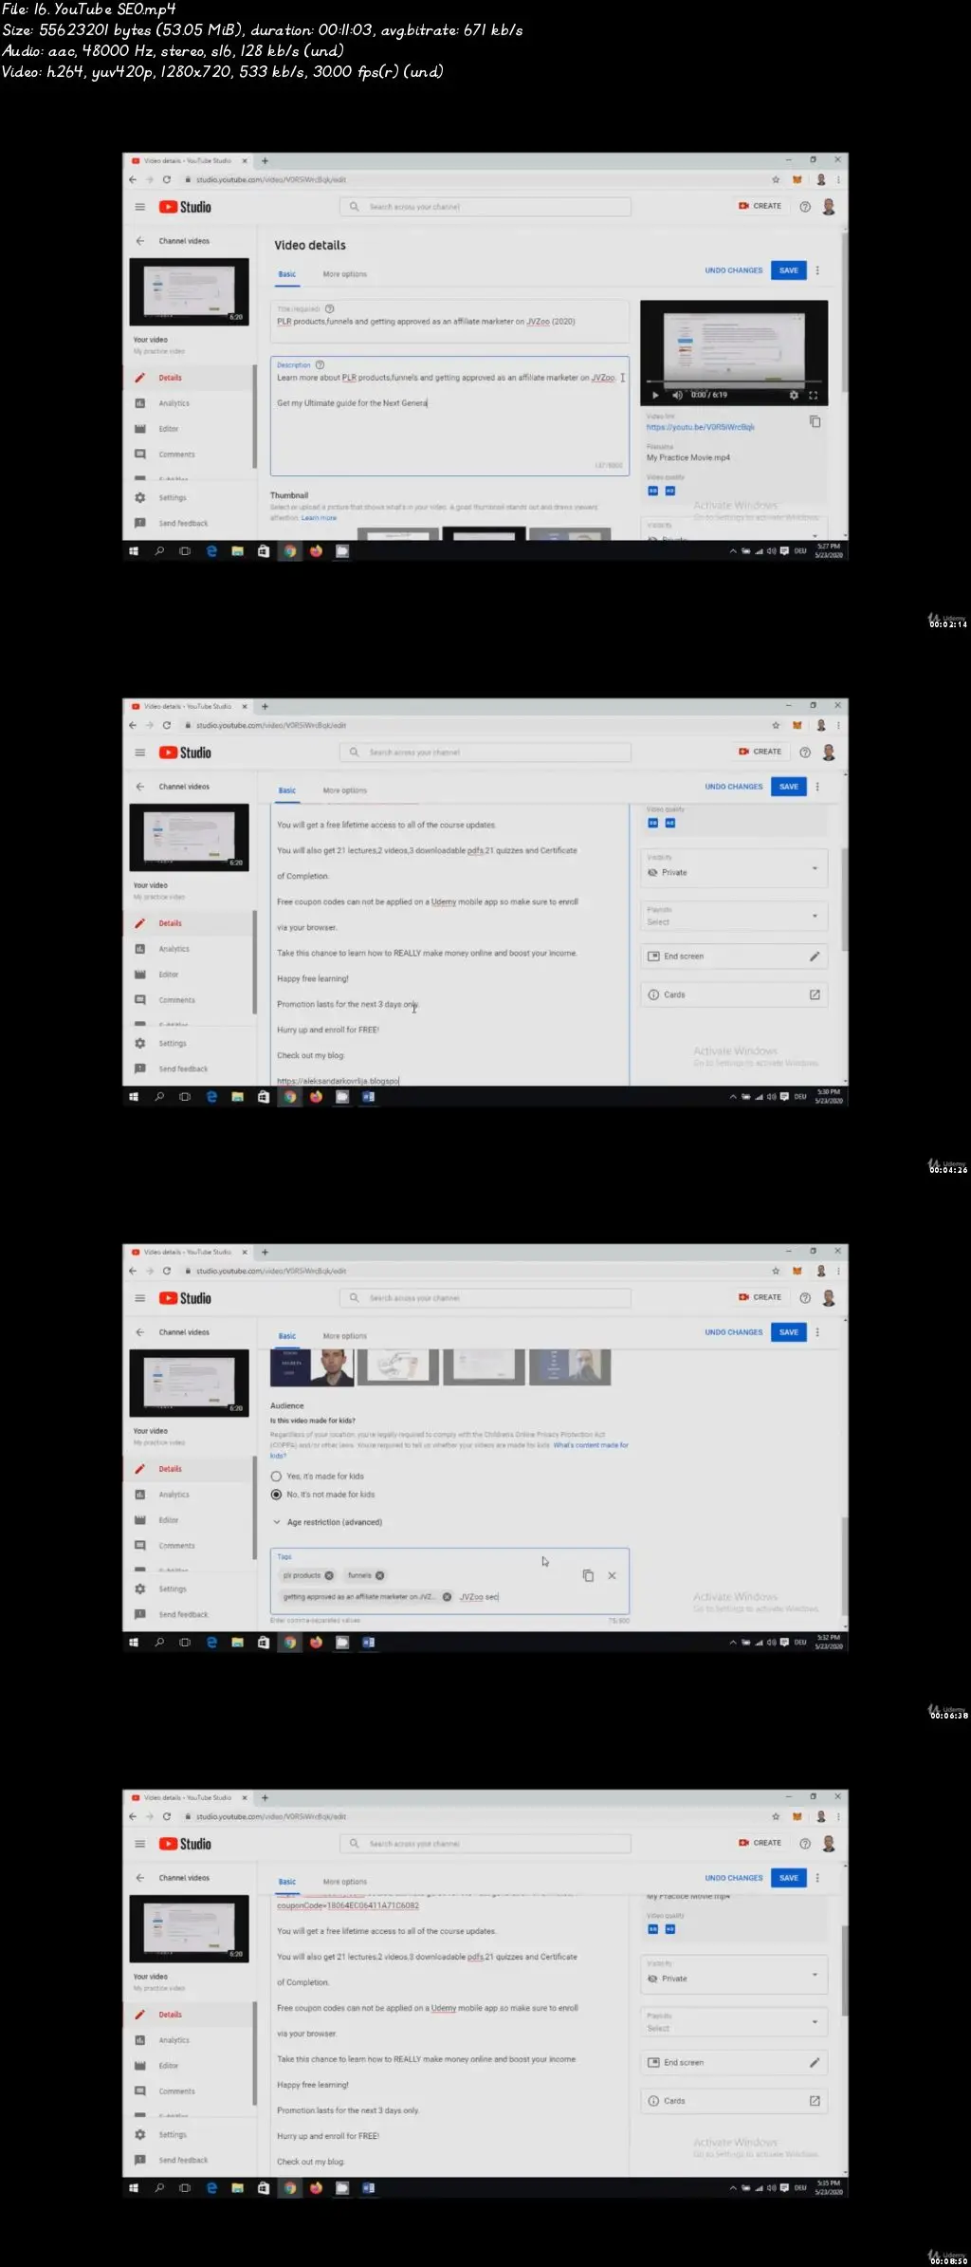Screen dimensions: 971x2267
Task: Click help icon beside CREATE in 00:02:14 frame
Action: pyautogui.click(x=805, y=207)
